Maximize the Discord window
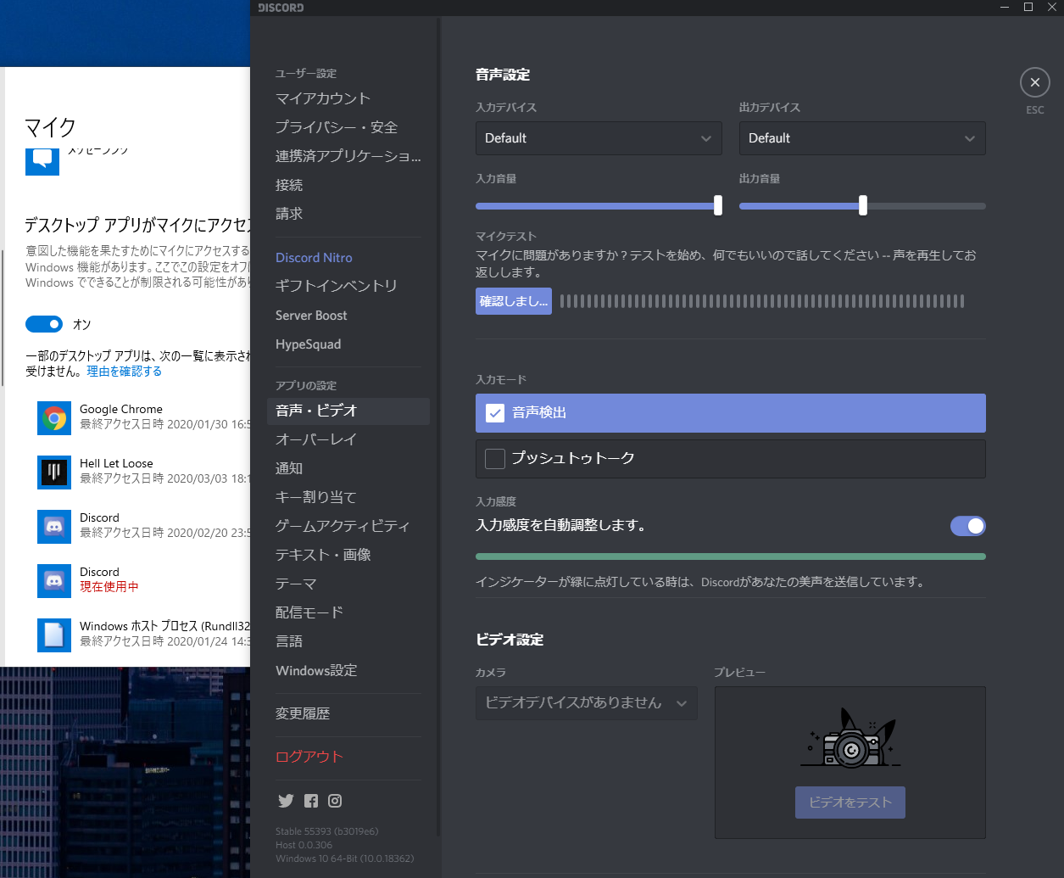This screenshot has height=878, width=1064. 1028,8
